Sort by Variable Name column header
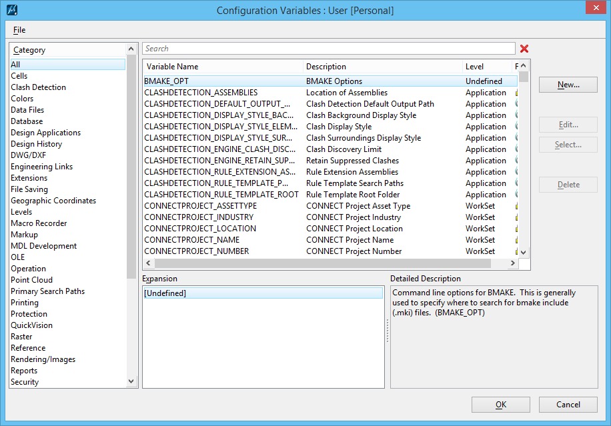 coord(223,67)
